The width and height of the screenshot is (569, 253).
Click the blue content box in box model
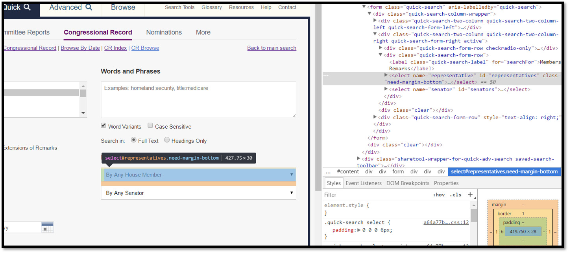(523, 232)
